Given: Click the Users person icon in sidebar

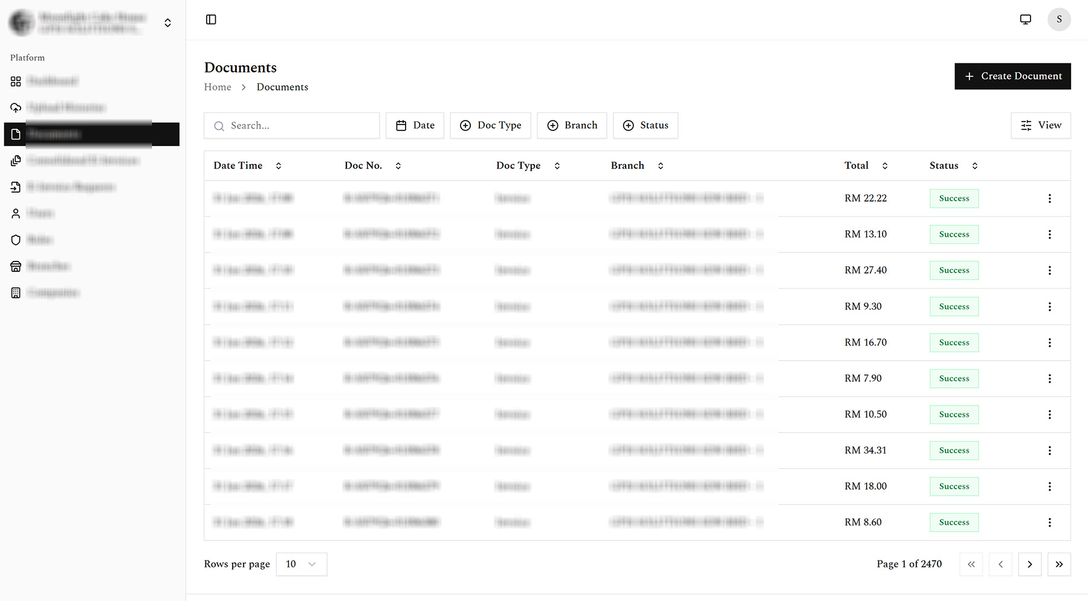Looking at the screenshot, I should click(16, 213).
